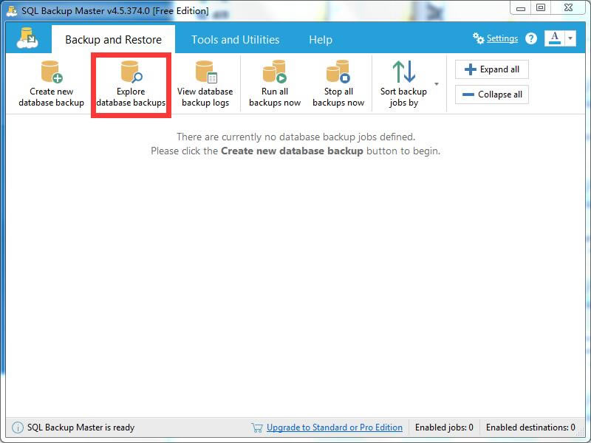The height and width of the screenshot is (443, 591).
Task: Open the help question mark icon
Action: click(x=530, y=38)
